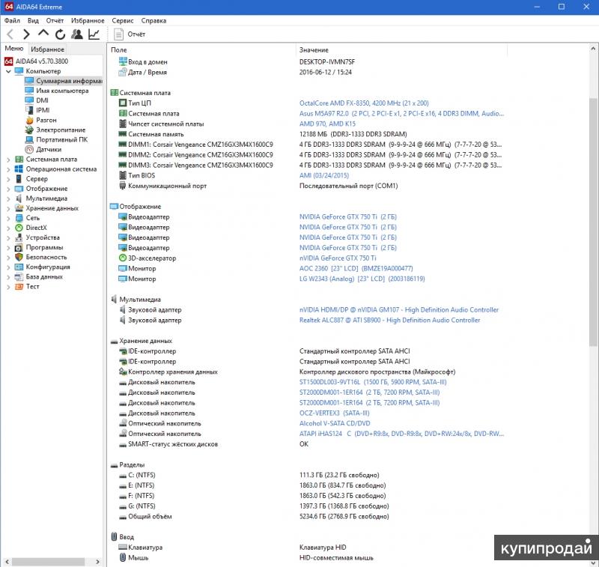Click the Отчёт report document icon
The width and height of the screenshot is (599, 567).
118,34
